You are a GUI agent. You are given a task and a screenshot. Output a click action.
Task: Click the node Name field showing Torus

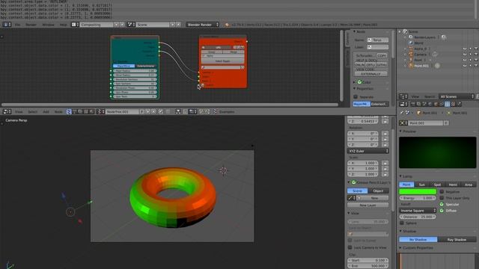[377, 40]
